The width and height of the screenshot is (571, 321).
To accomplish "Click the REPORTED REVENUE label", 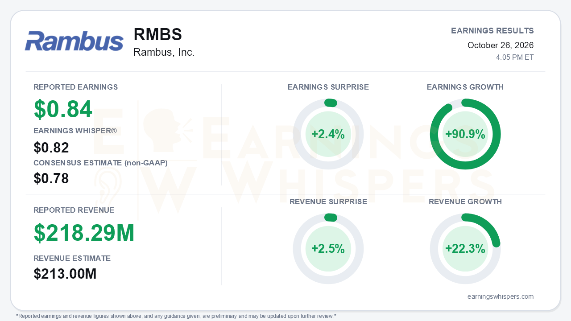I will (74, 210).
